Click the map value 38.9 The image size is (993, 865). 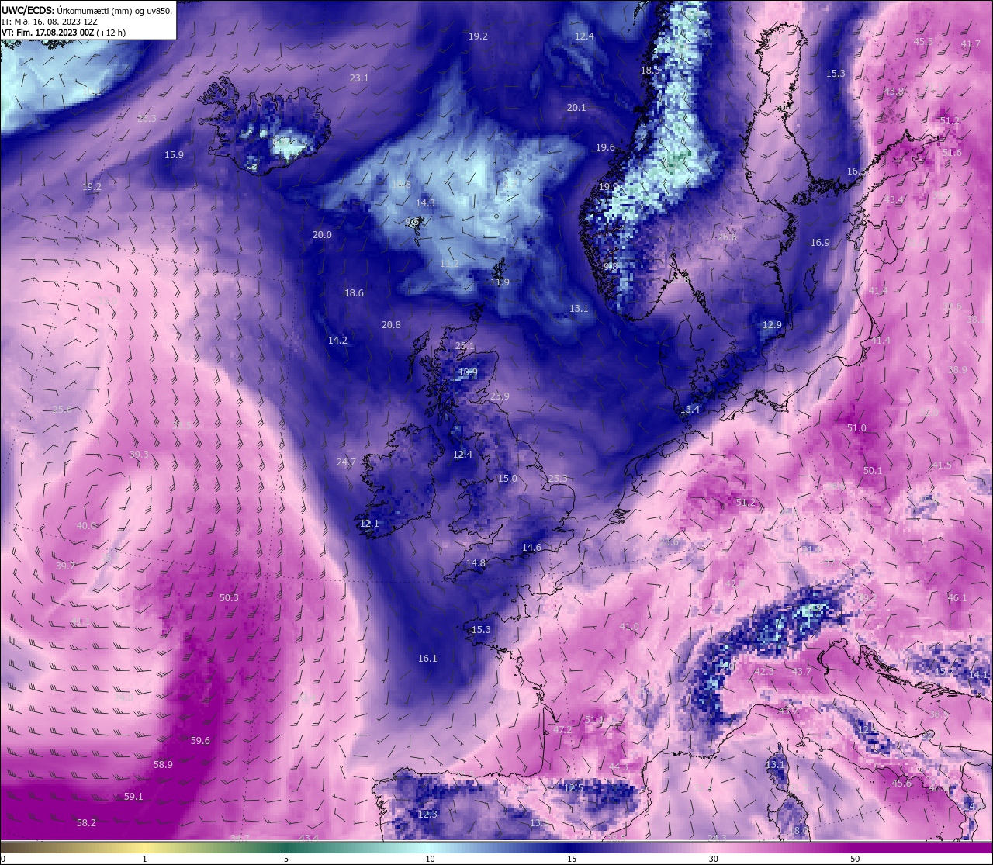[x=958, y=370]
